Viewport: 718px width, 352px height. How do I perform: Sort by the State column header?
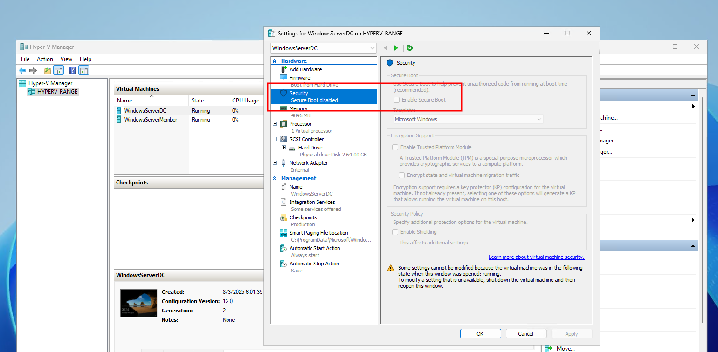click(209, 101)
